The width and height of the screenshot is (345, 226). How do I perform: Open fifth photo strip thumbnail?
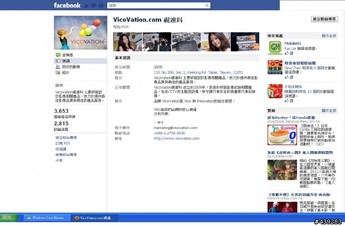(x=245, y=42)
